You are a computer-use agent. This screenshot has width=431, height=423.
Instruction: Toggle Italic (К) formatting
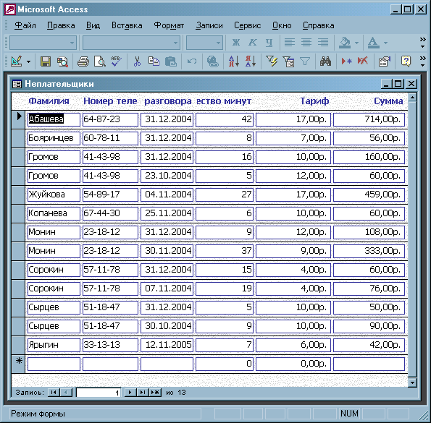pyautogui.click(x=253, y=43)
